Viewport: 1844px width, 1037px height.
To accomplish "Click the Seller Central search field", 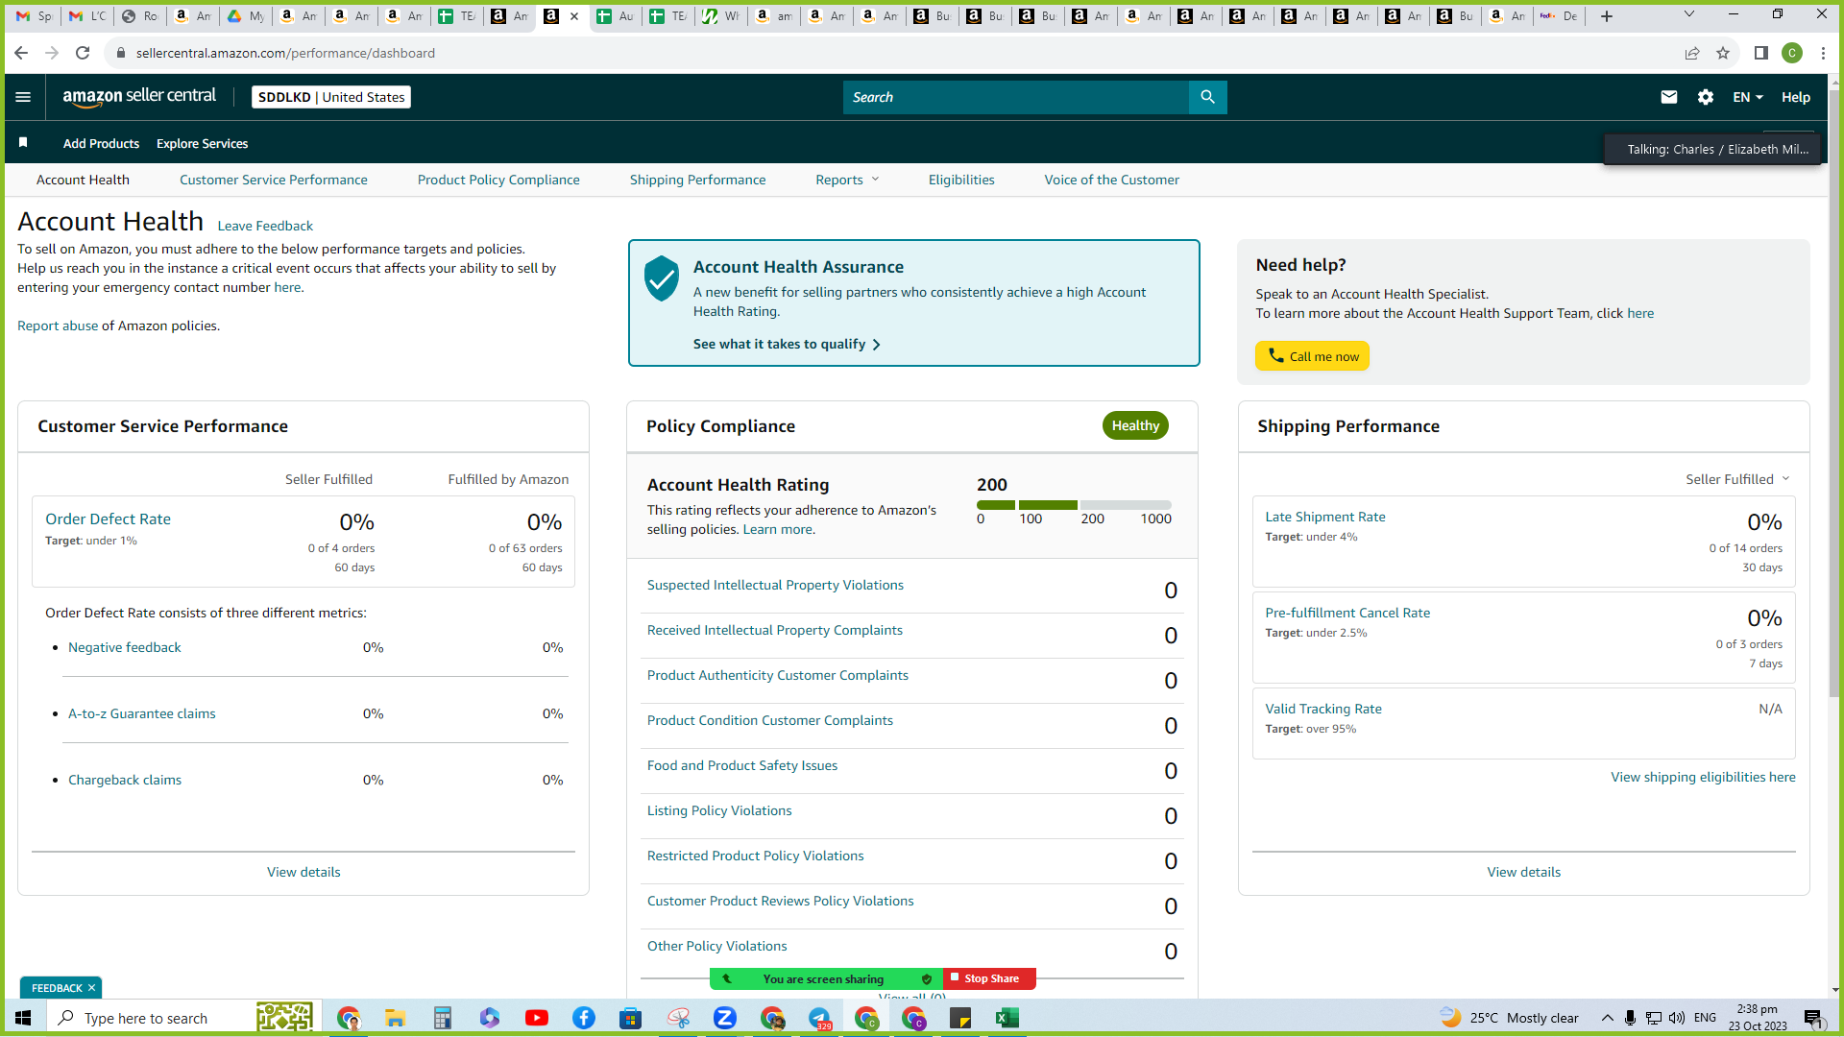I will coord(1016,97).
